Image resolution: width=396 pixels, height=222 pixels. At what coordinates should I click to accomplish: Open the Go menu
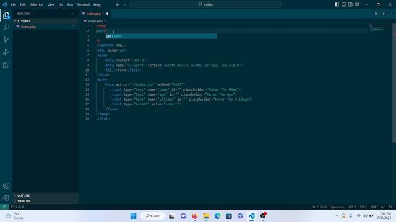click(61, 4)
